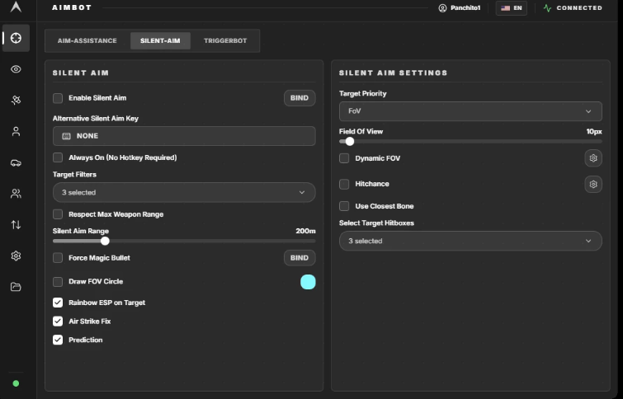Screen dimensions: 623x399
Task: Toggle Always On (No Hotkey Required)
Action: (x=58, y=157)
